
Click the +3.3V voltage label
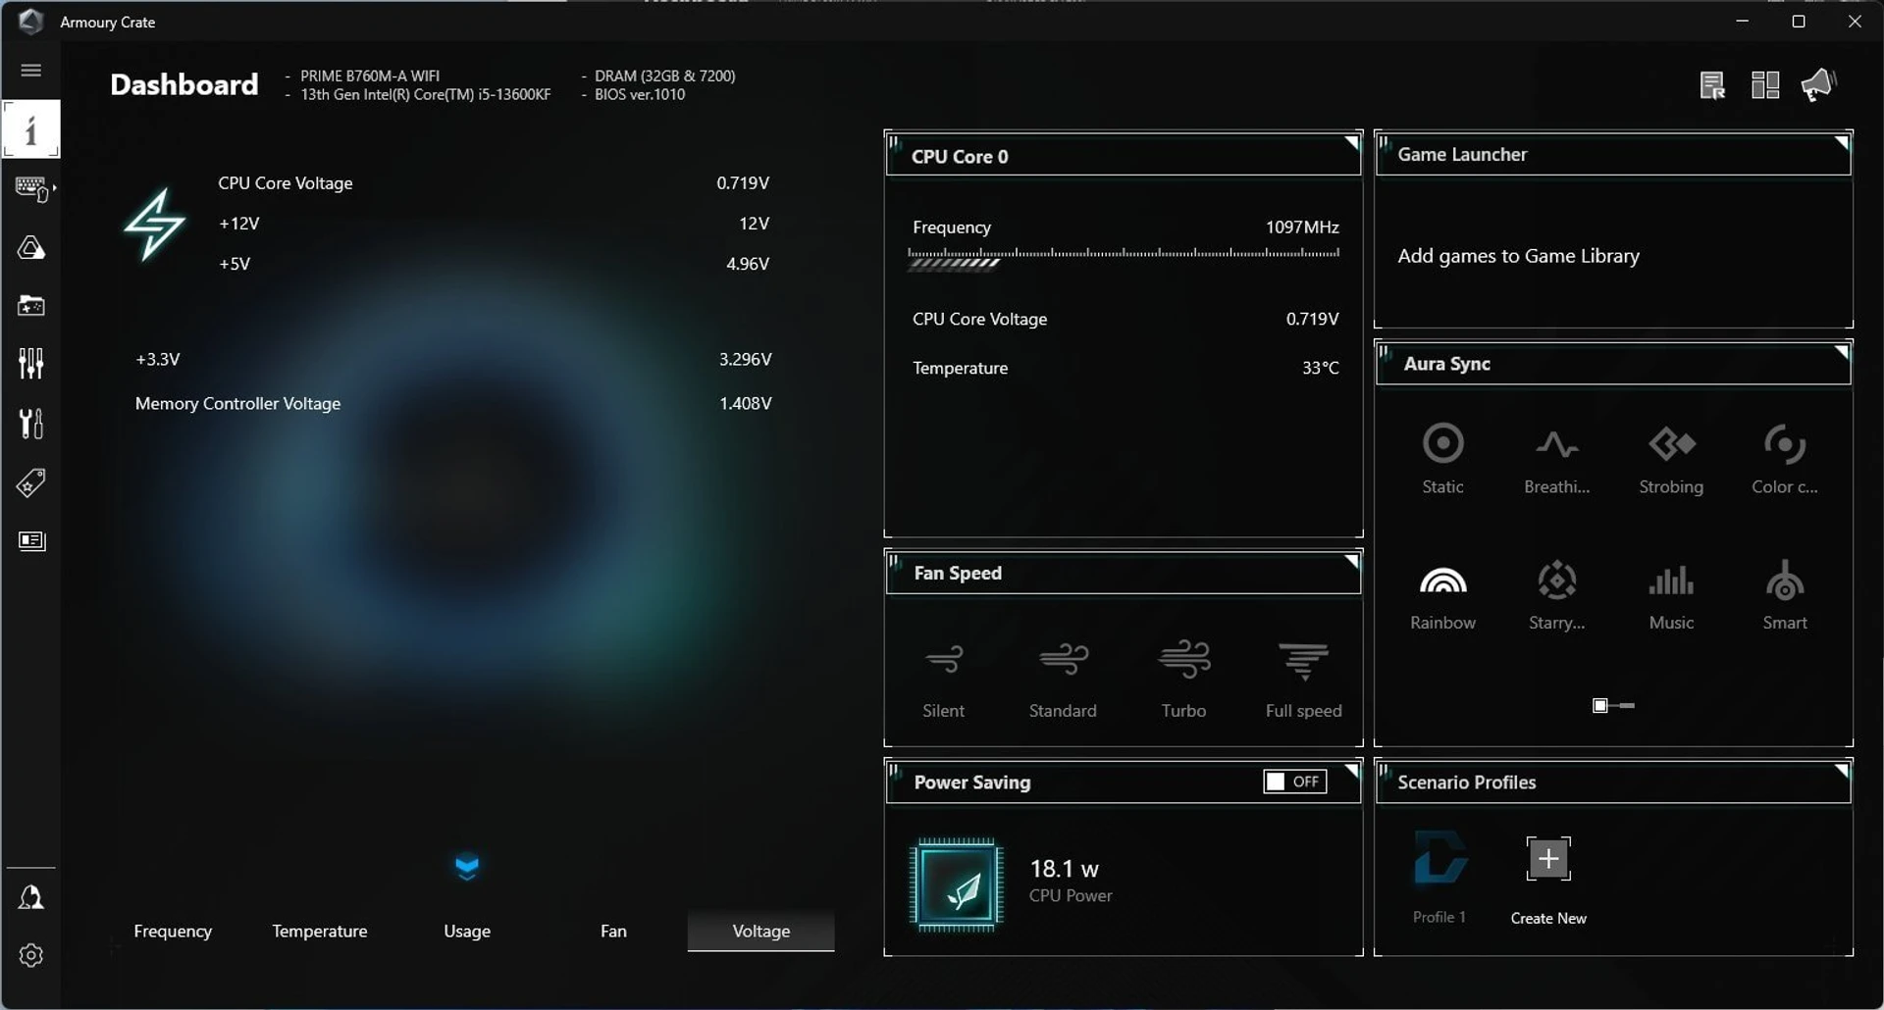tap(158, 359)
